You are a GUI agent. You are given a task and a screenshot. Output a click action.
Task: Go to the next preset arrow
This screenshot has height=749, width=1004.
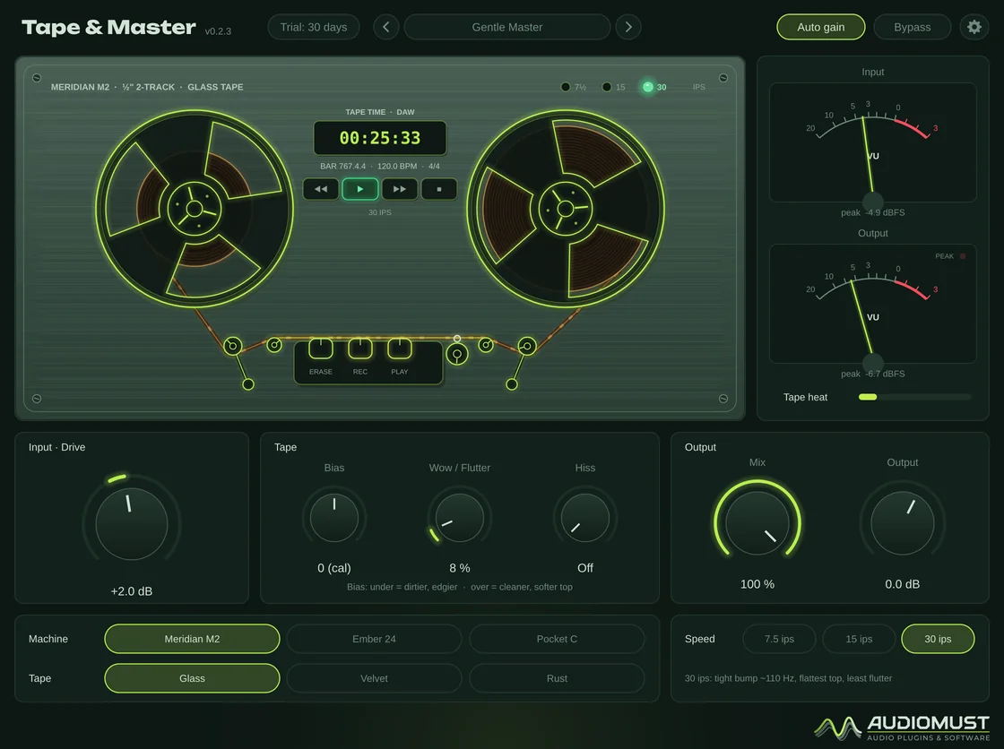[x=628, y=27]
